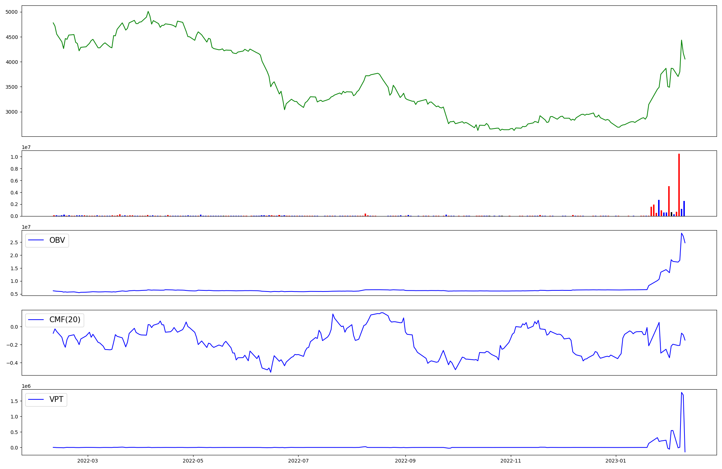Click the 5000 price axis label
This screenshot has height=469, width=722.
(12, 12)
